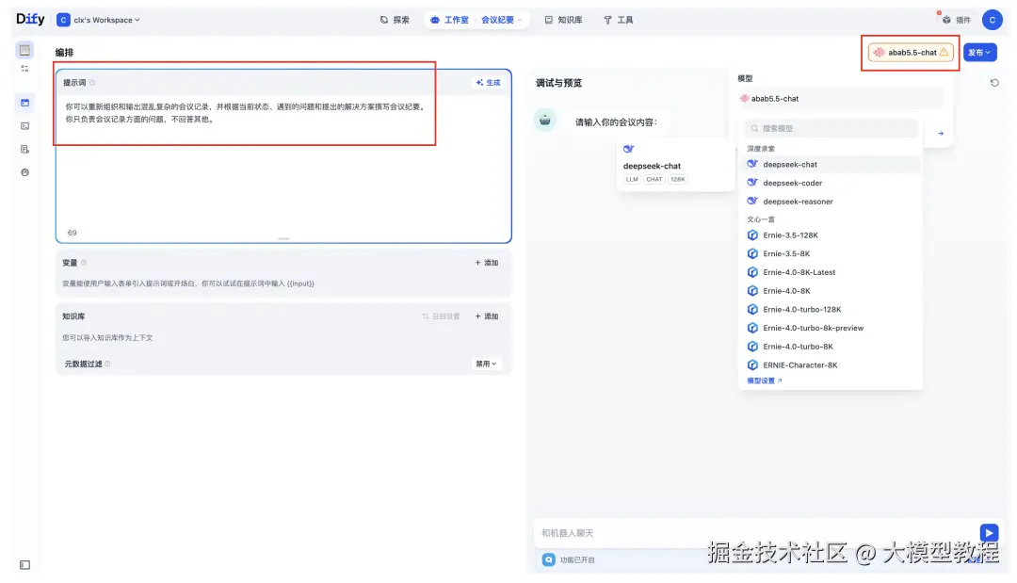
Task: Click the warning triangle on the abab5.5-chat button
Action: [944, 53]
